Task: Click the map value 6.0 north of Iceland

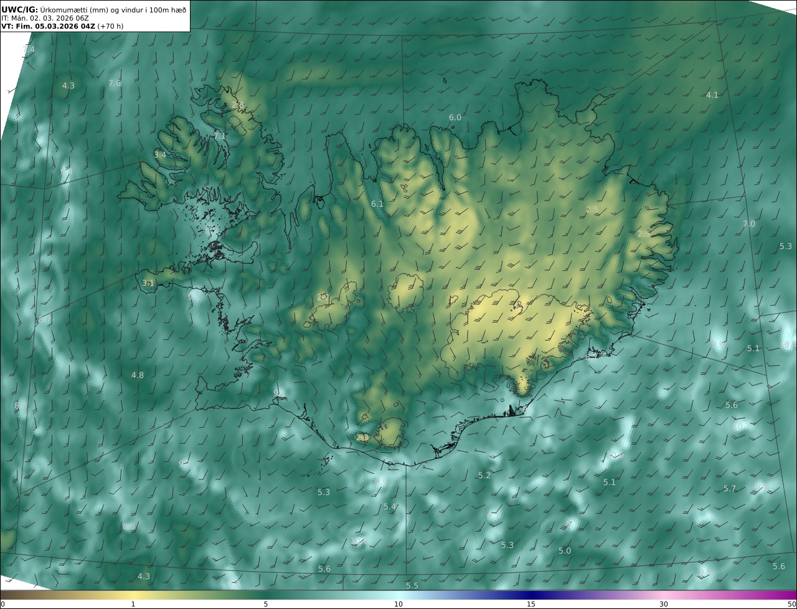Action: (455, 117)
